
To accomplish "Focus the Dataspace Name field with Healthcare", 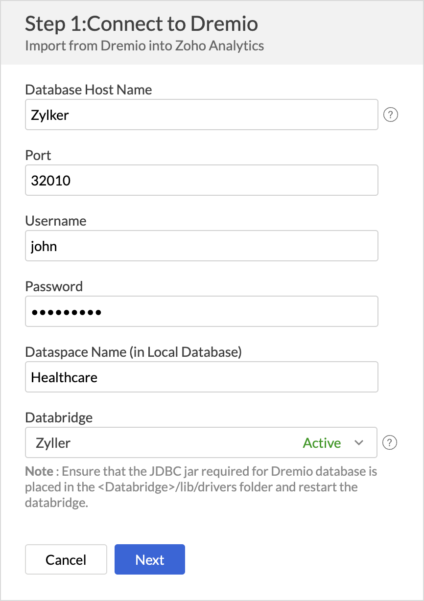I will pyautogui.click(x=201, y=377).
